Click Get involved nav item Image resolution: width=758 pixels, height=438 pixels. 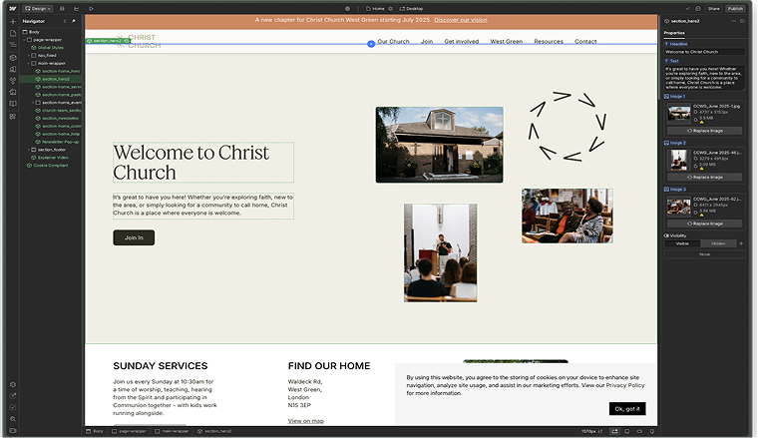(x=461, y=42)
